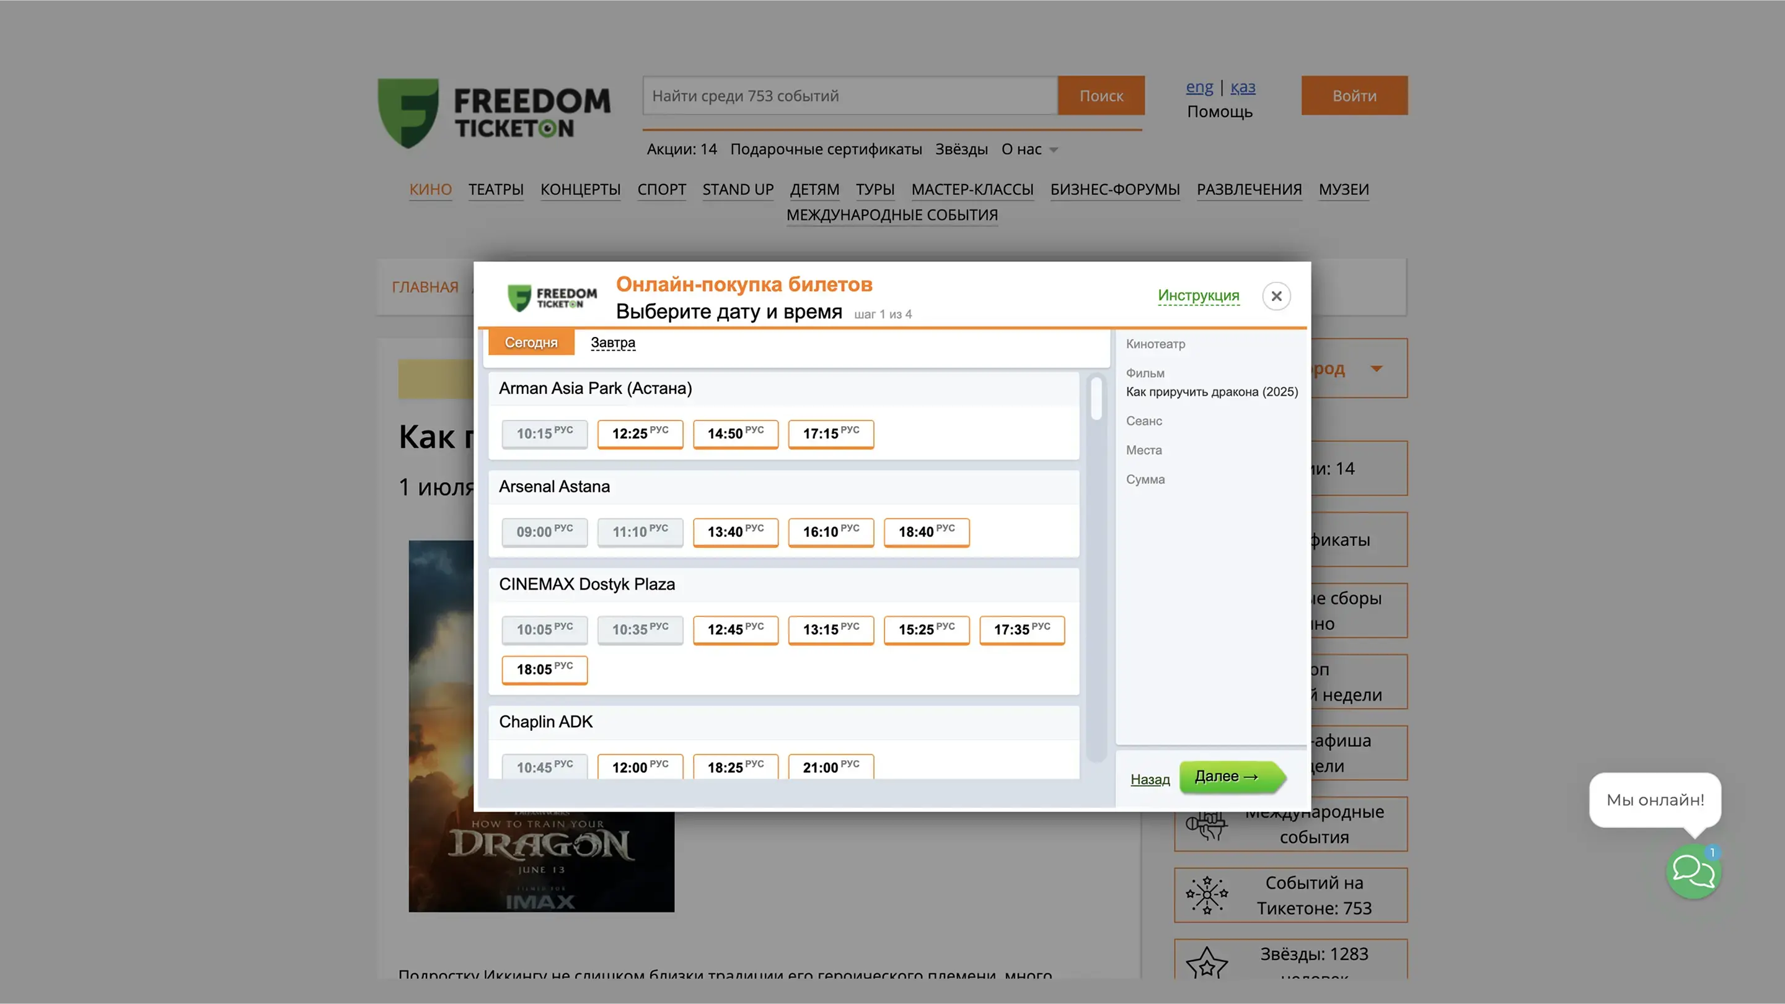Open the city selector dropdown arrow
Screen dimensions: 1785x1004
tap(1376, 369)
